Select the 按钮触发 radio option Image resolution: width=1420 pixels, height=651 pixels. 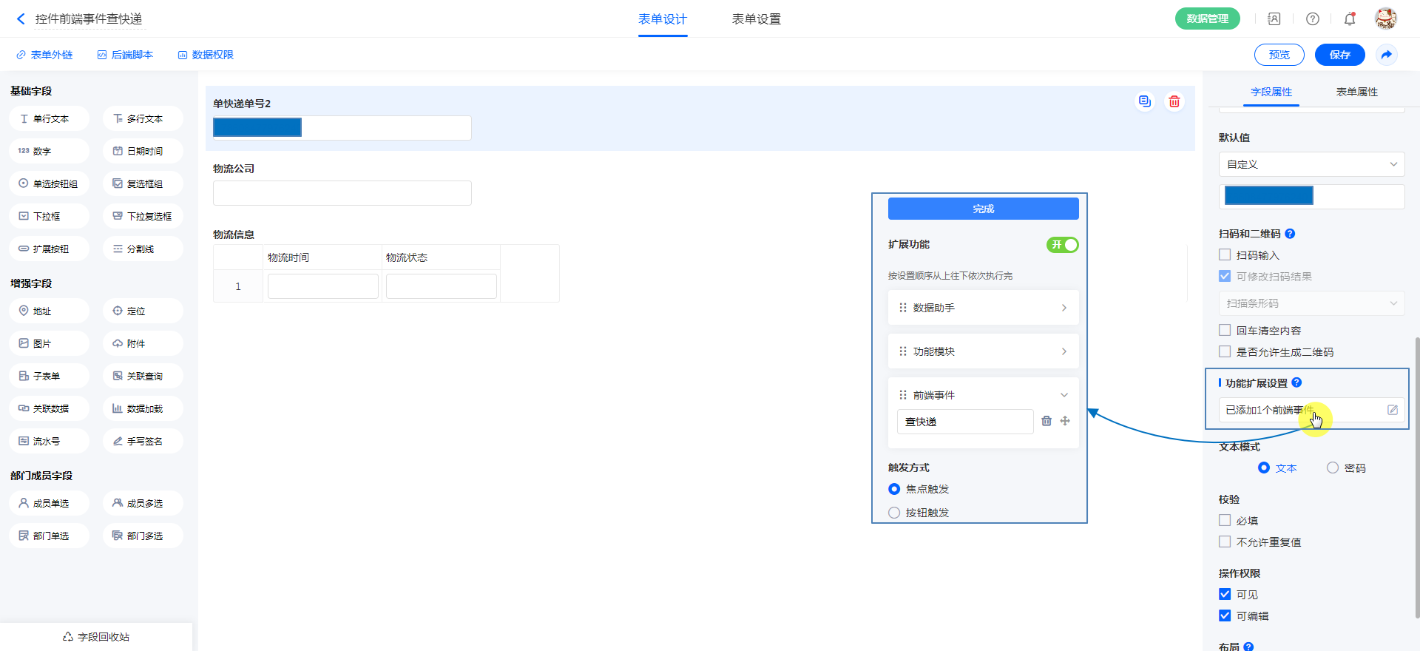pyautogui.click(x=894, y=513)
